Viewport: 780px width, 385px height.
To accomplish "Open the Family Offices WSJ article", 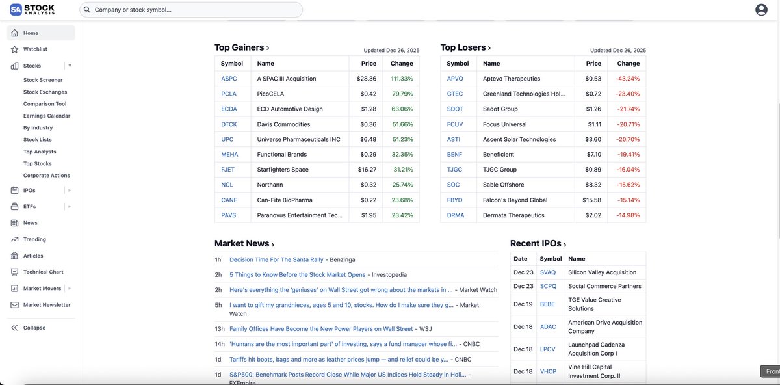I will point(321,329).
